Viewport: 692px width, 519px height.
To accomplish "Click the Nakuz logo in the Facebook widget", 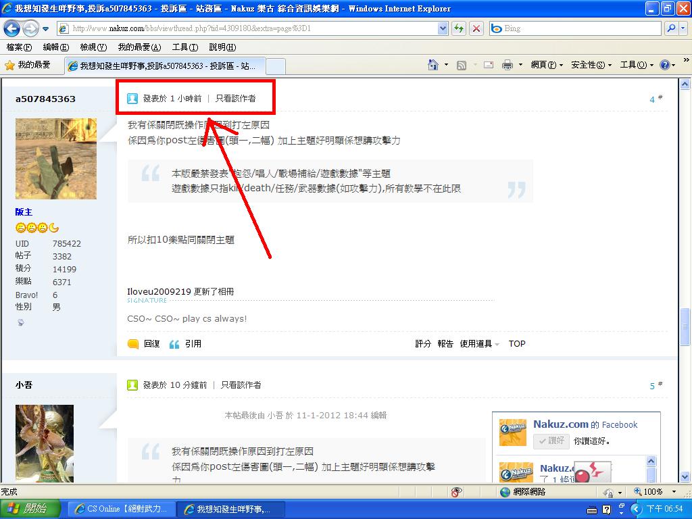I will coord(513,432).
